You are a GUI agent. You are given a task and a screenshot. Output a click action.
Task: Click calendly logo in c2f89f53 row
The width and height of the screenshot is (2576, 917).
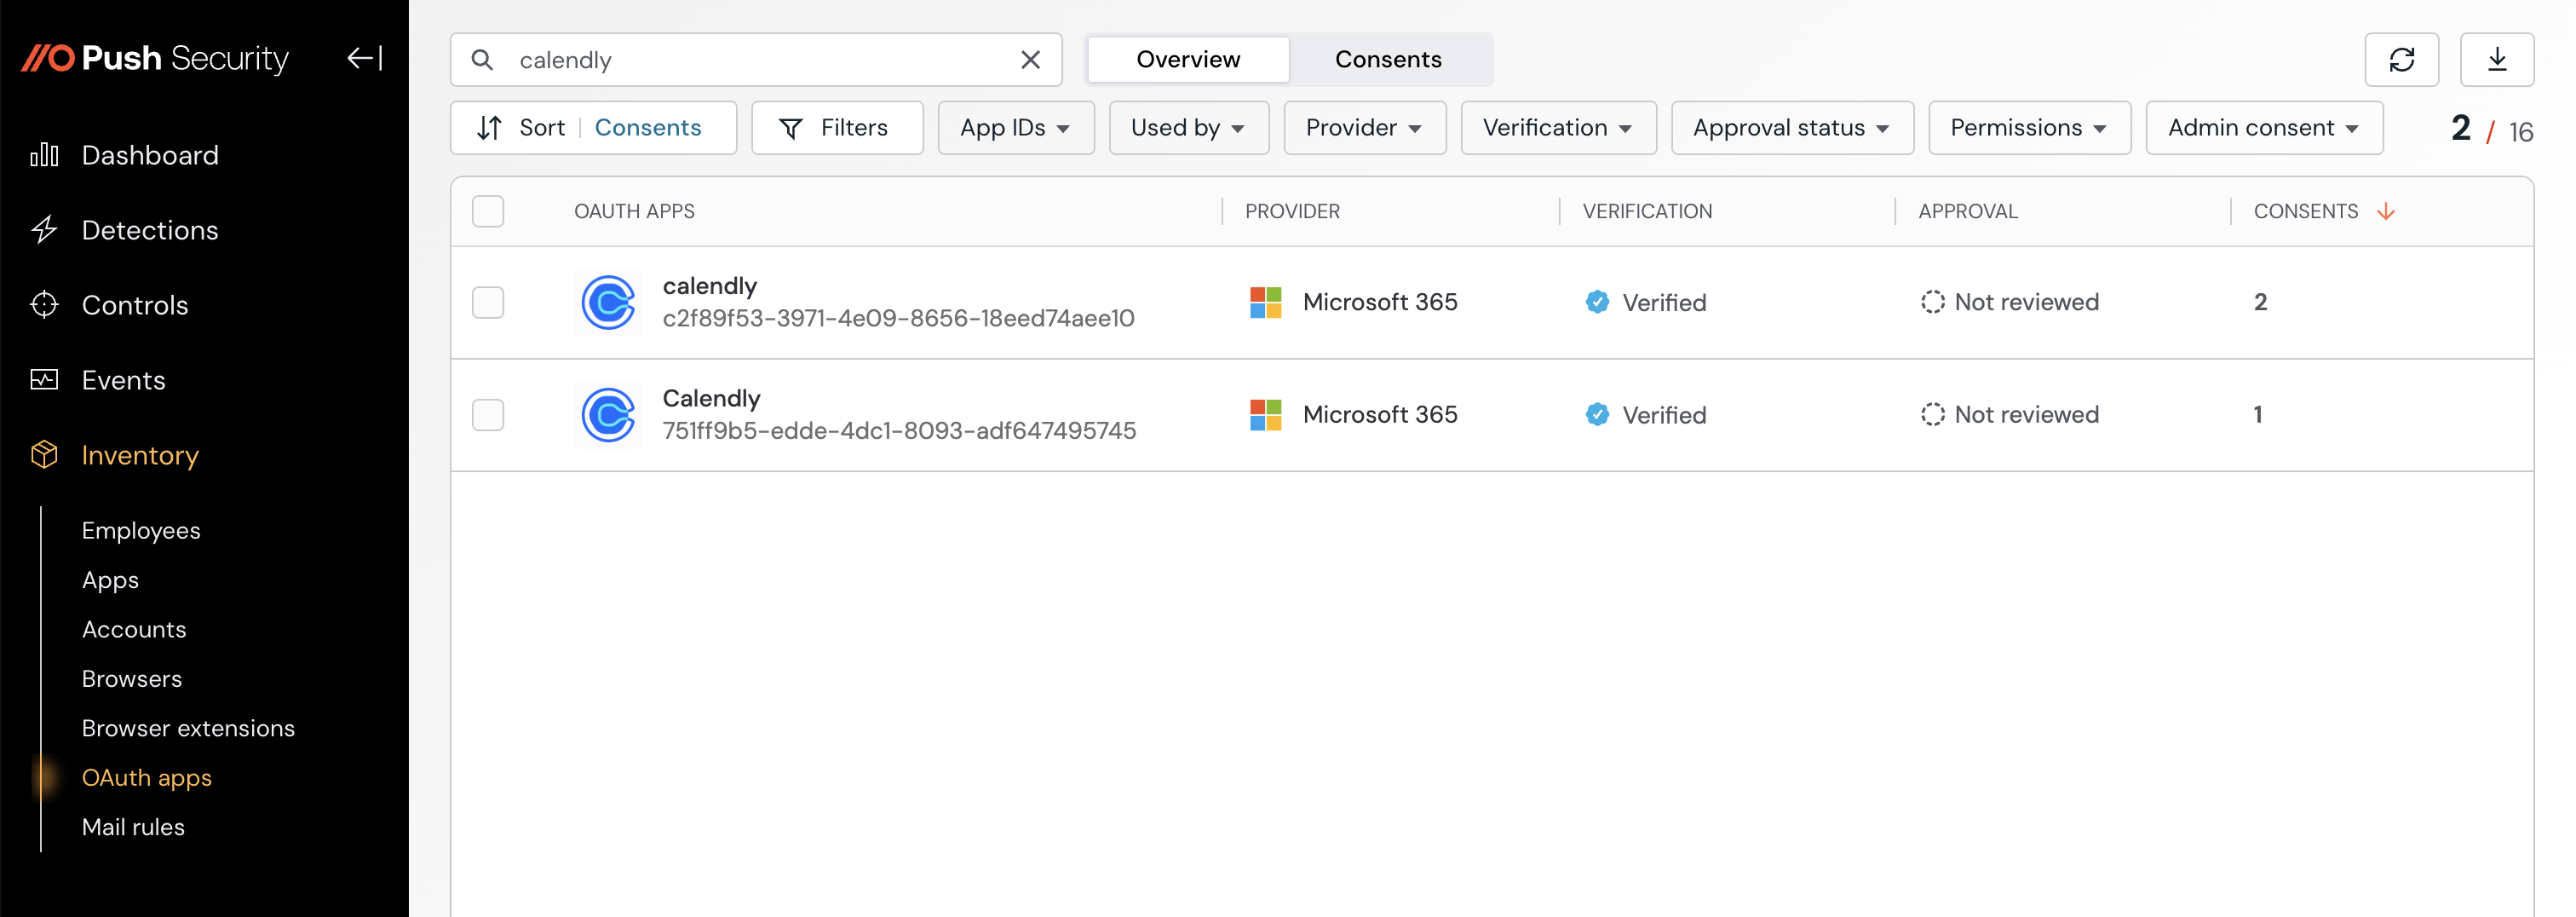(x=609, y=302)
